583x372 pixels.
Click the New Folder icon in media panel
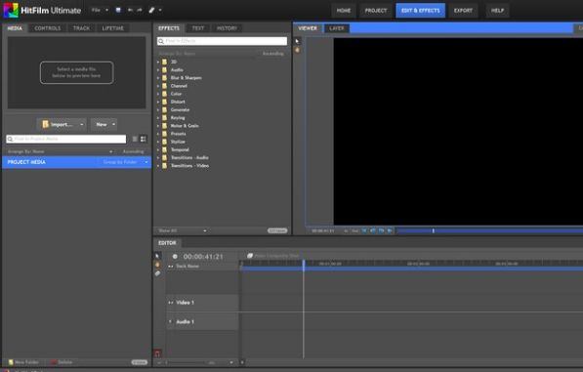pyautogui.click(x=11, y=362)
